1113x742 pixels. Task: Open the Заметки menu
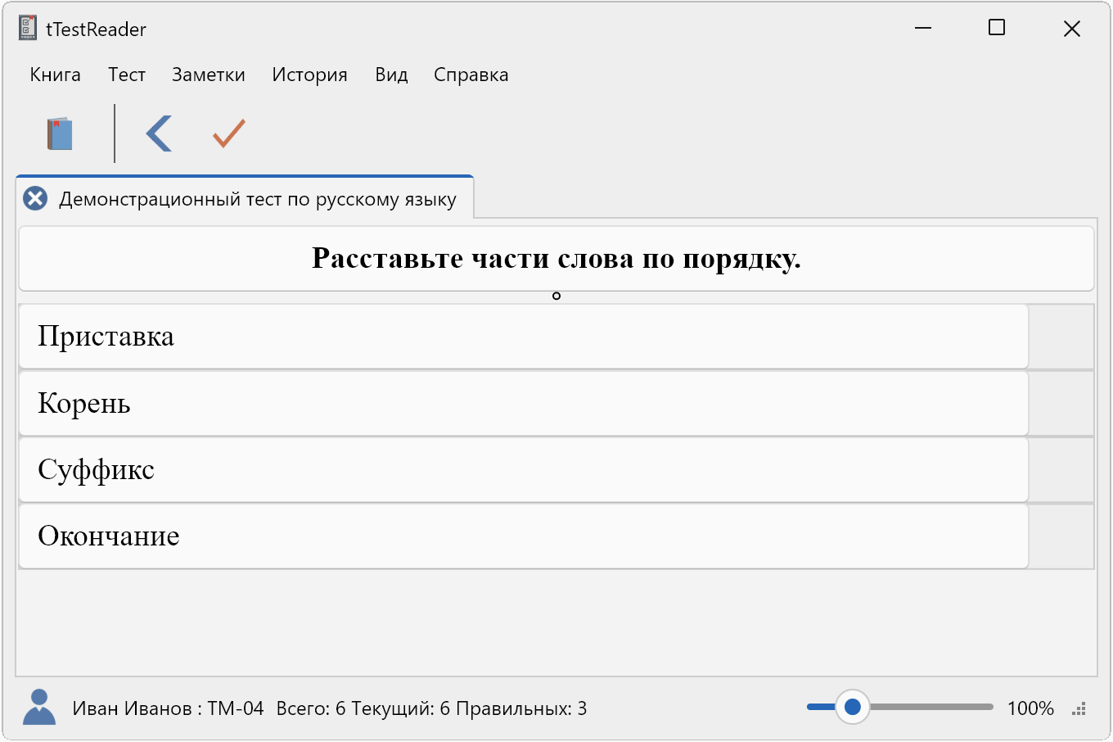(x=209, y=75)
